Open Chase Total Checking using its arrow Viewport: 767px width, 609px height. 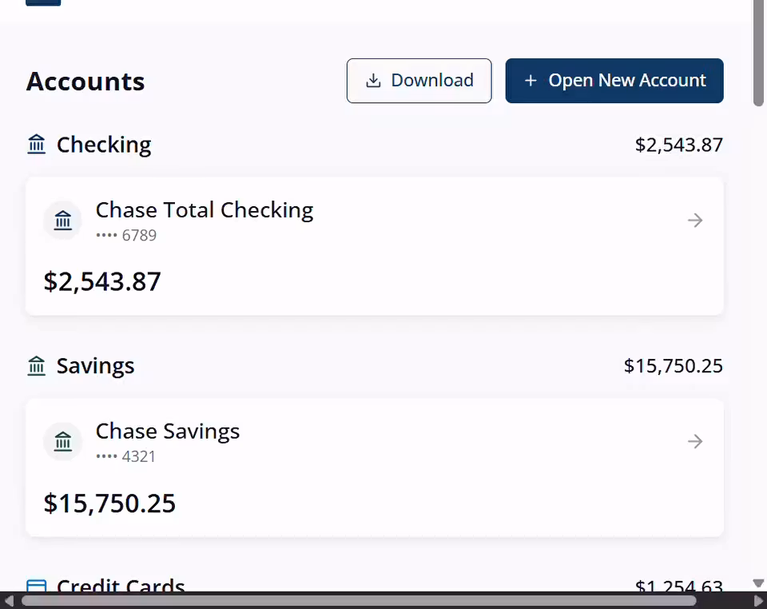coord(695,220)
